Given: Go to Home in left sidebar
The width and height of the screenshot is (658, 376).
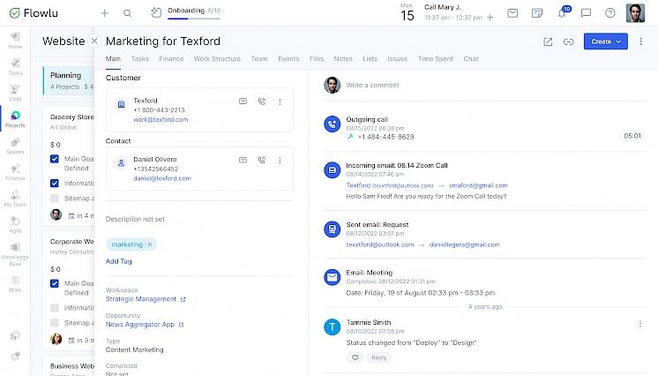Looking at the screenshot, I should (15, 41).
